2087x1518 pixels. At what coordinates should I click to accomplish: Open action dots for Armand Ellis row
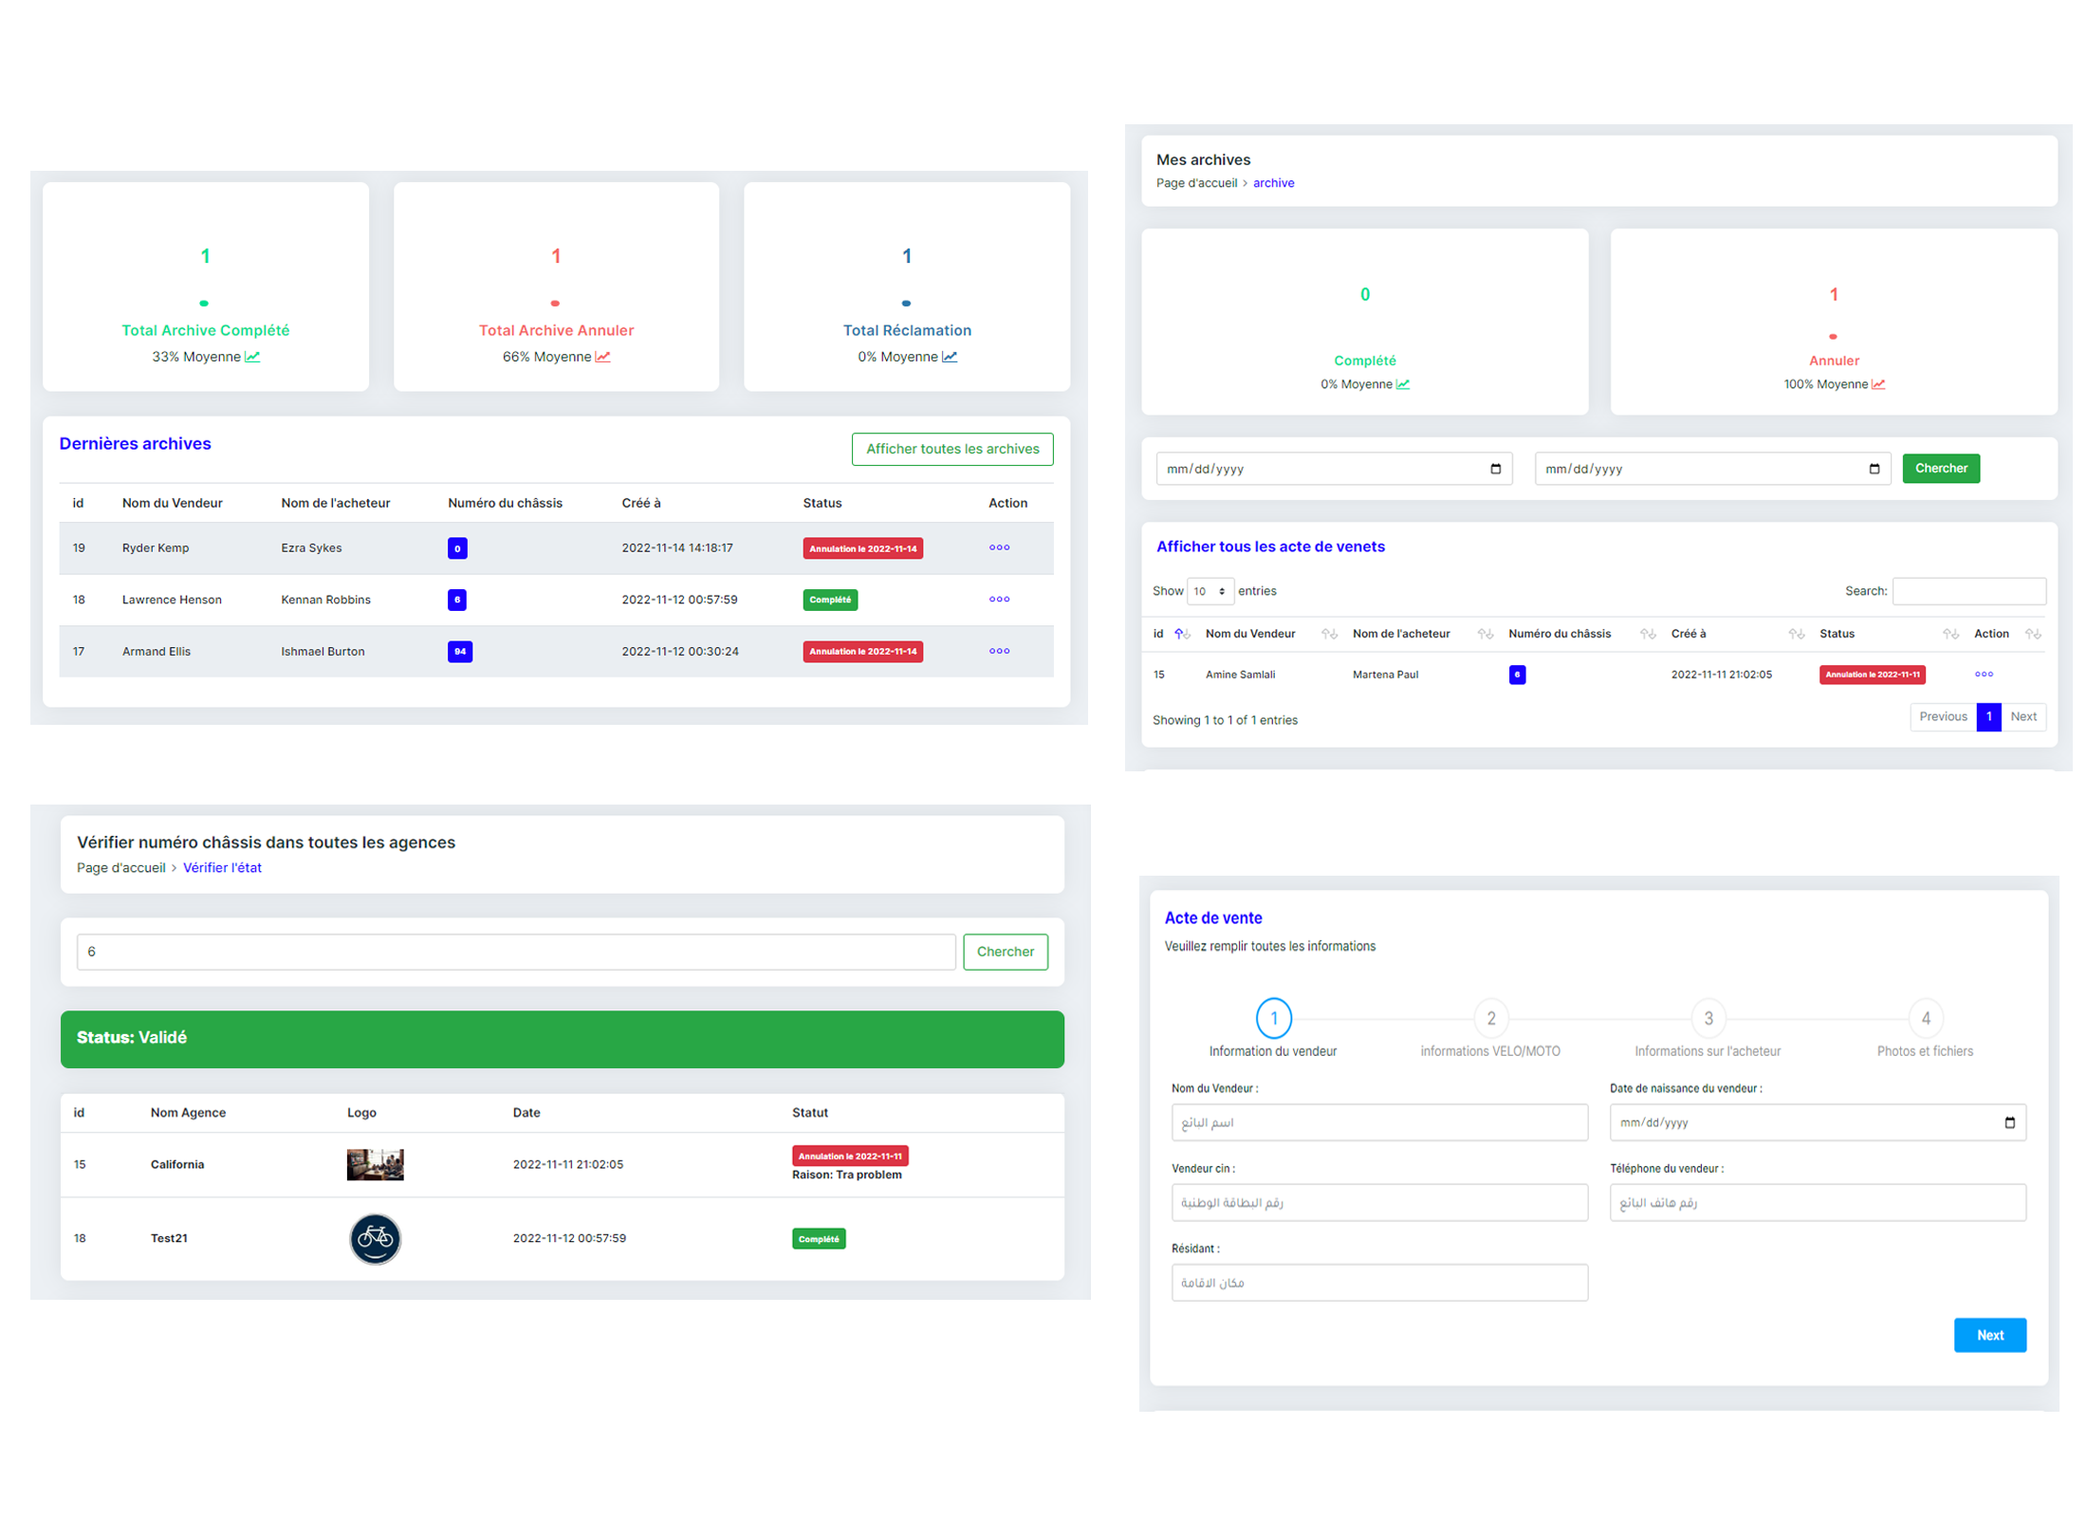click(x=999, y=651)
